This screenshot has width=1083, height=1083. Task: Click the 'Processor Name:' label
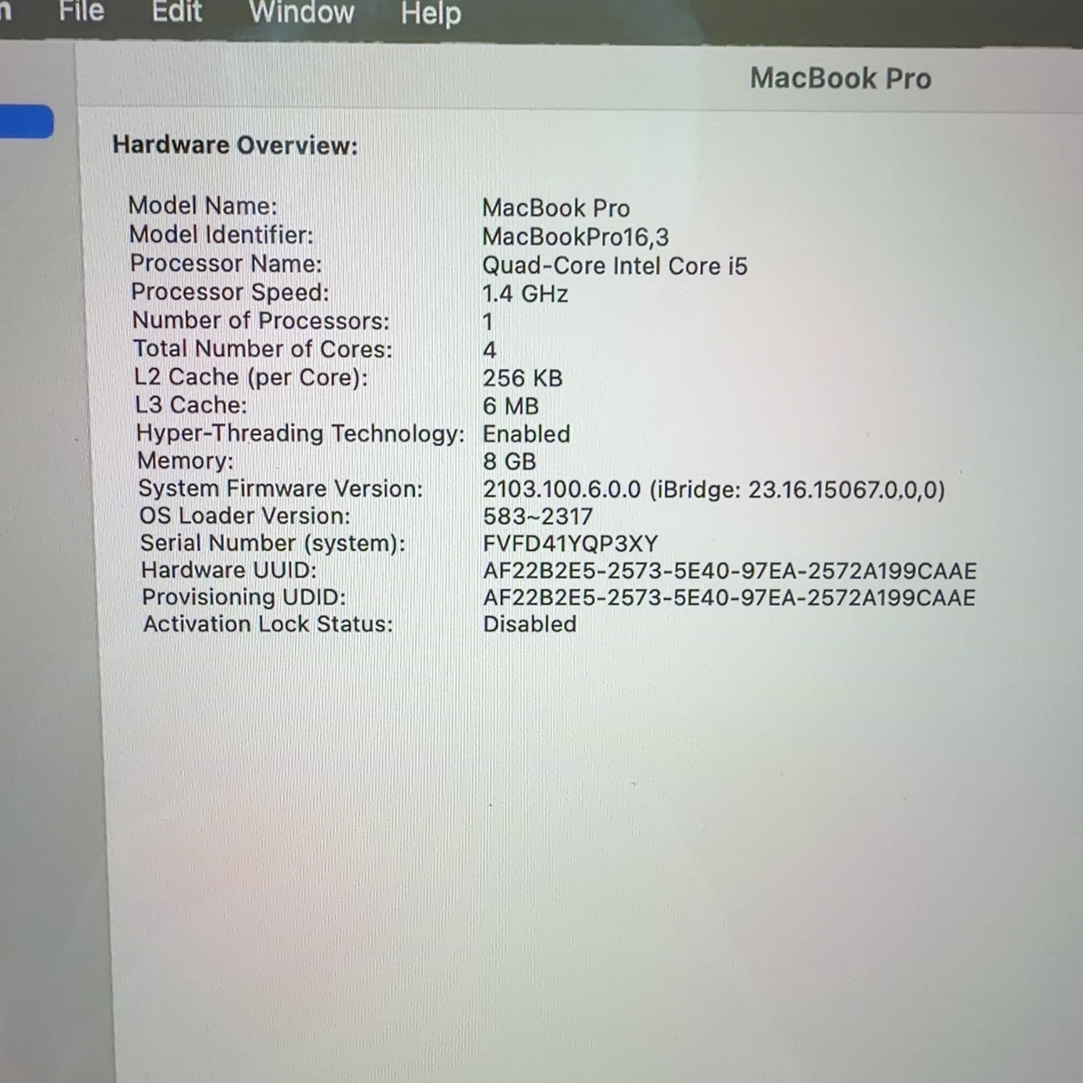(226, 264)
